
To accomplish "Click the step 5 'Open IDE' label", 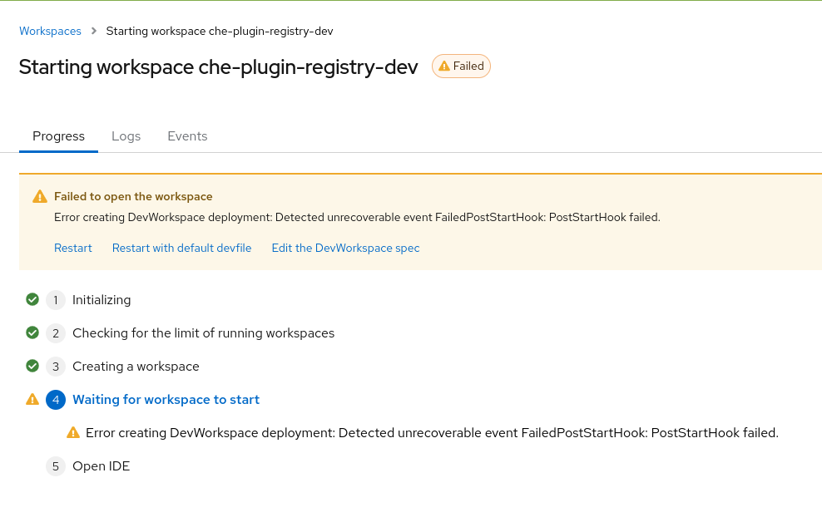I will [x=101, y=466].
